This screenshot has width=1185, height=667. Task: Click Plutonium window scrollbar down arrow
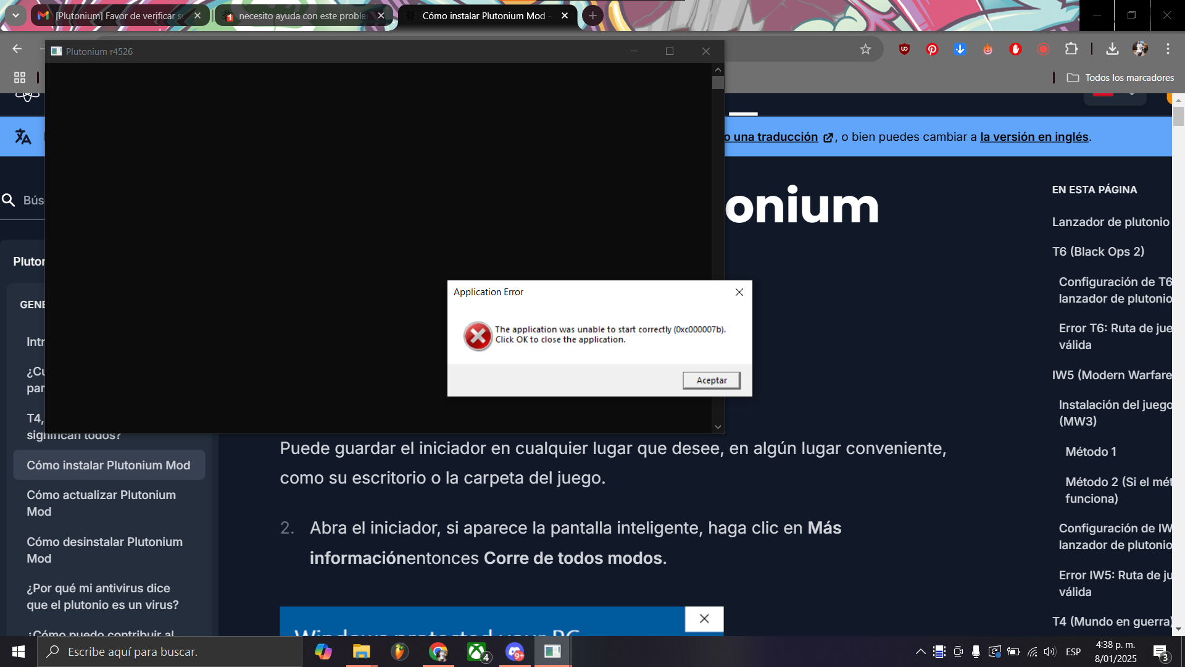[717, 427]
